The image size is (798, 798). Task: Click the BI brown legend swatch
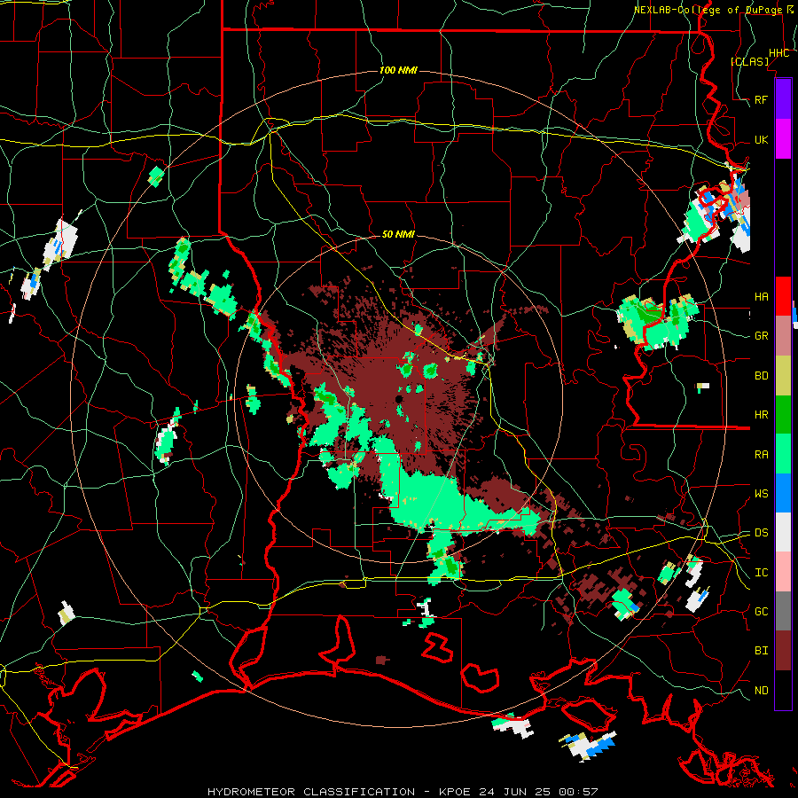pyautogui.click(x=783, y=651)
